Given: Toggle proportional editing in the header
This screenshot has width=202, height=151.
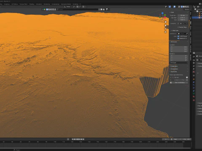Looking at the screenshot, I should point(83,7).
